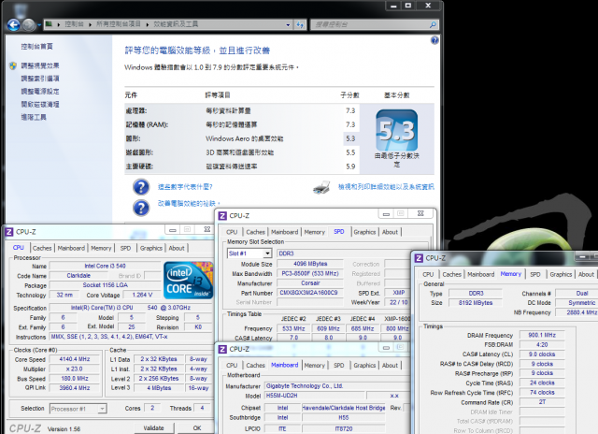Viewport: 598px width, 434px height.
Task: Click the refresh button beside the address bar
Action: click(300, 25)
